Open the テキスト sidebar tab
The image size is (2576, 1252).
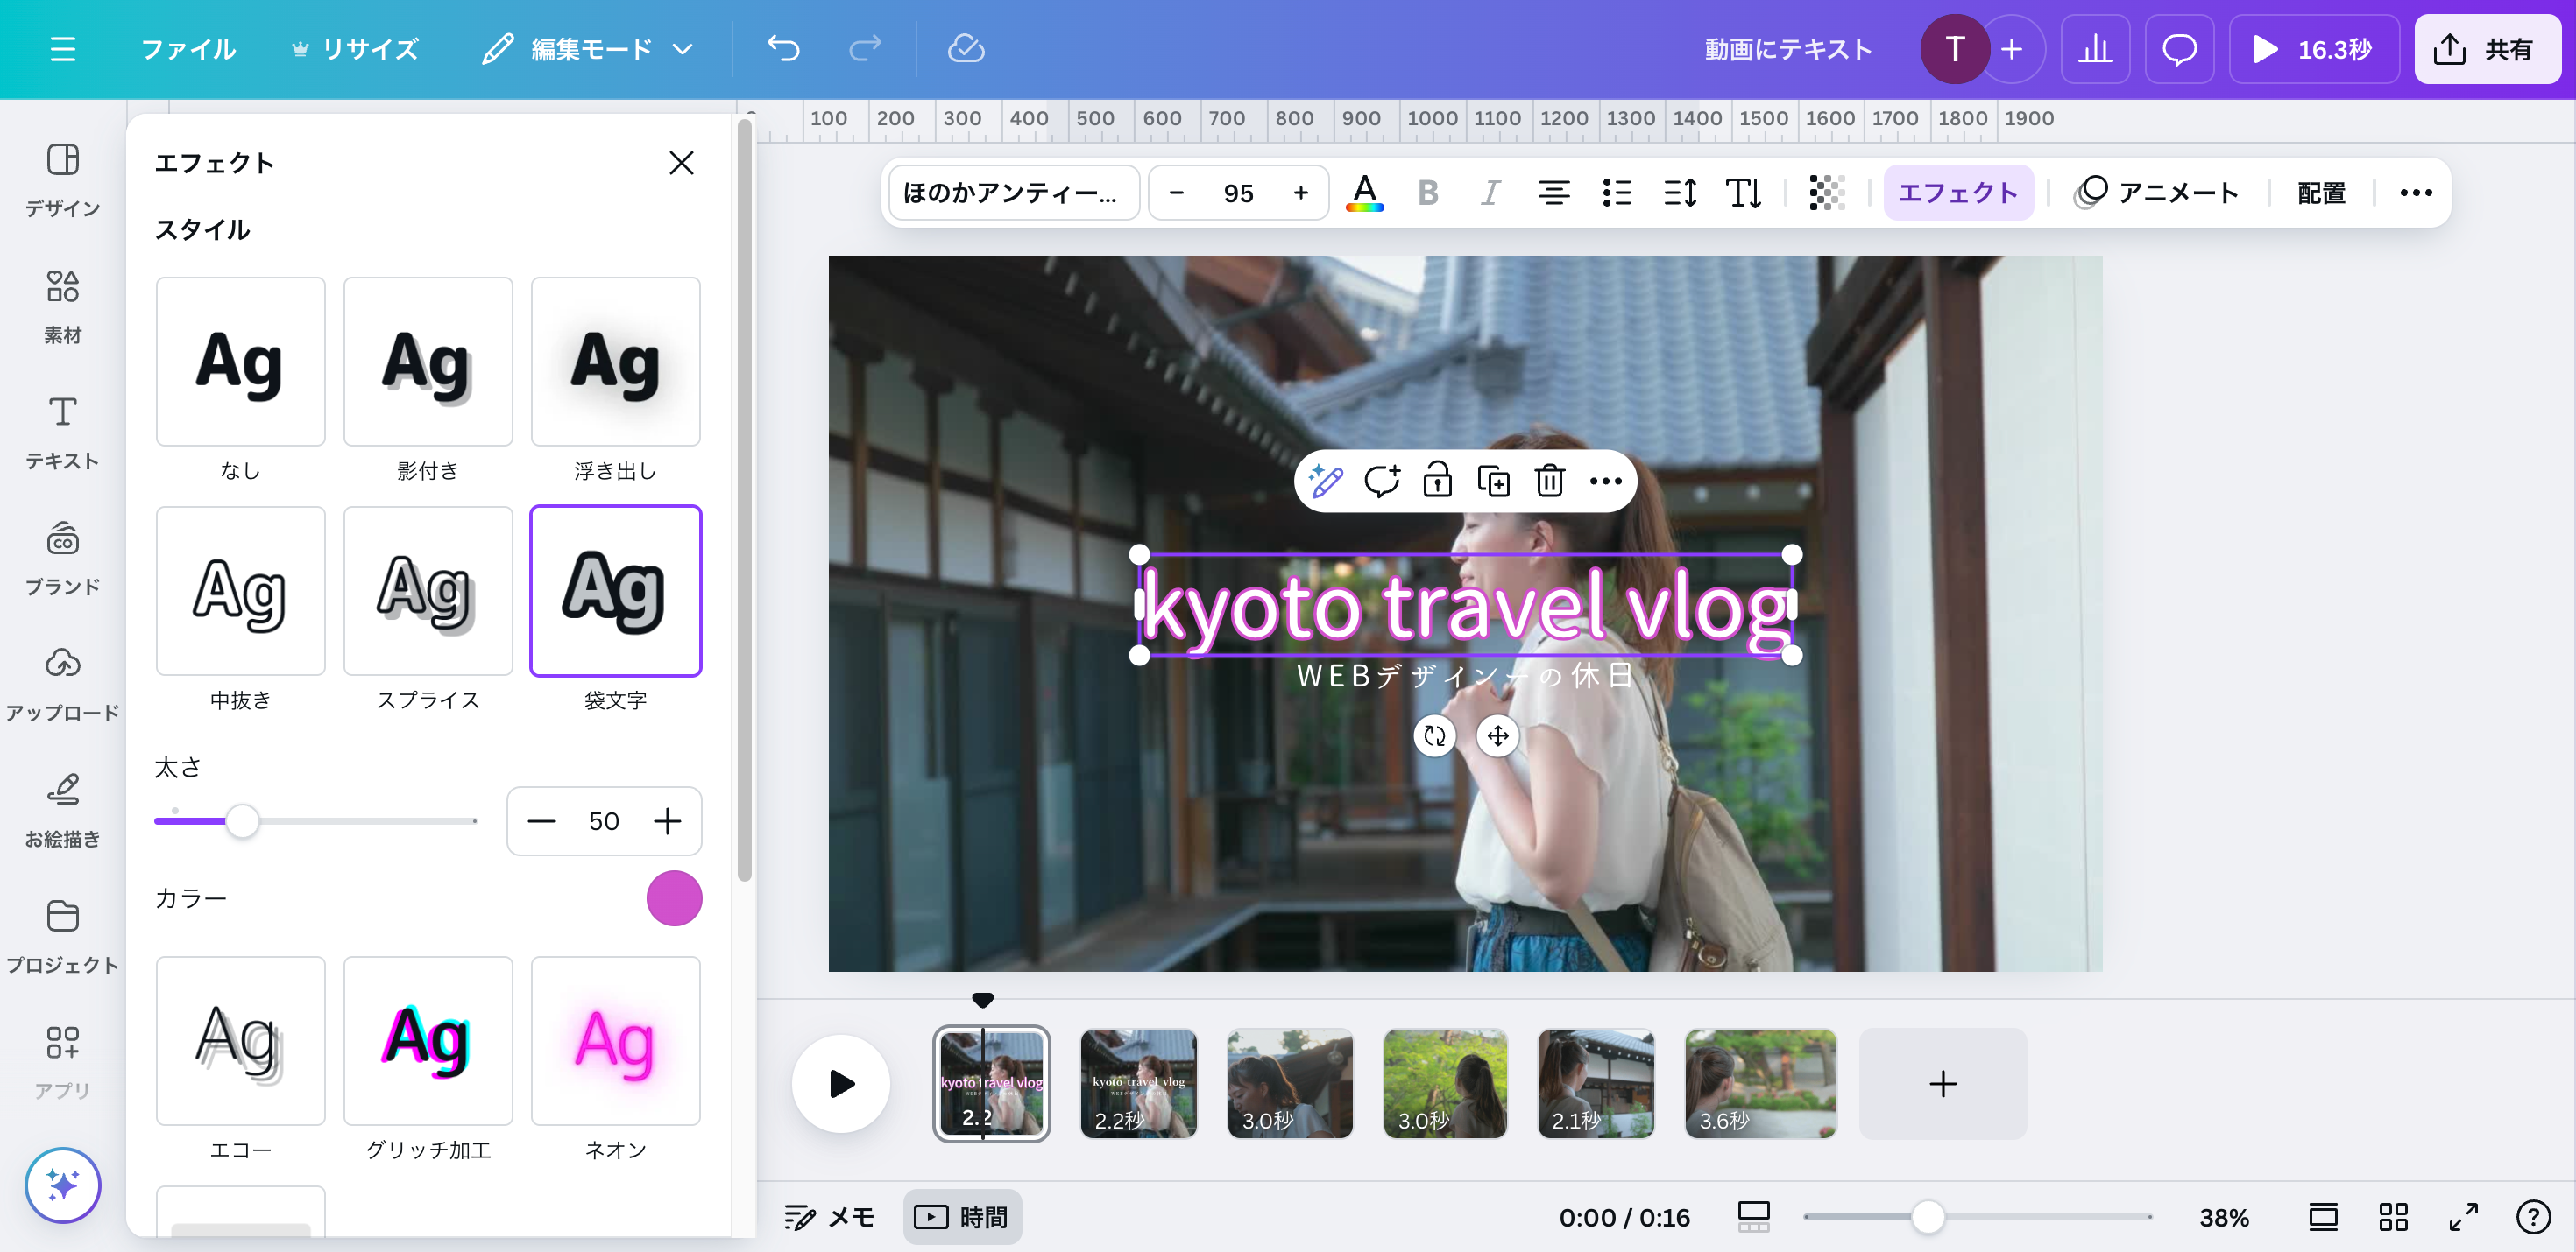tap(63, 432)
